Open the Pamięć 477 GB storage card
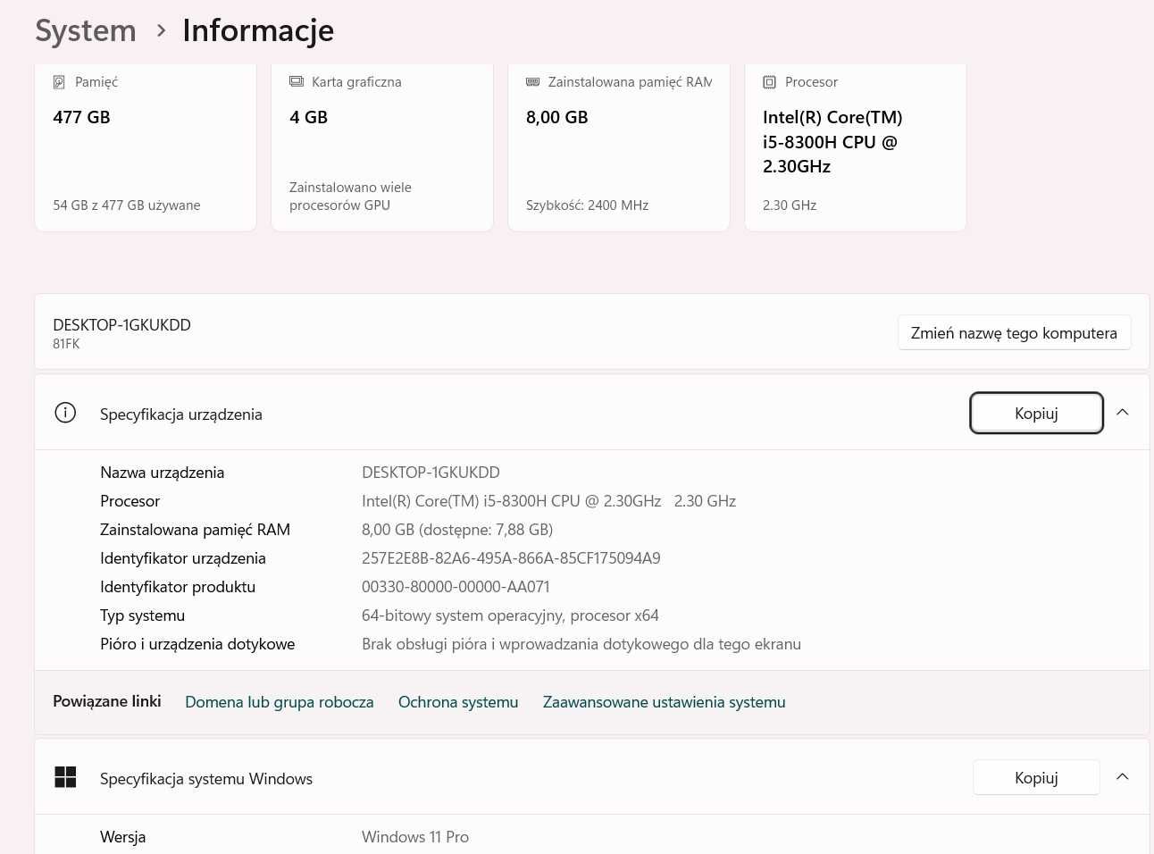 (x=146, y=147)
